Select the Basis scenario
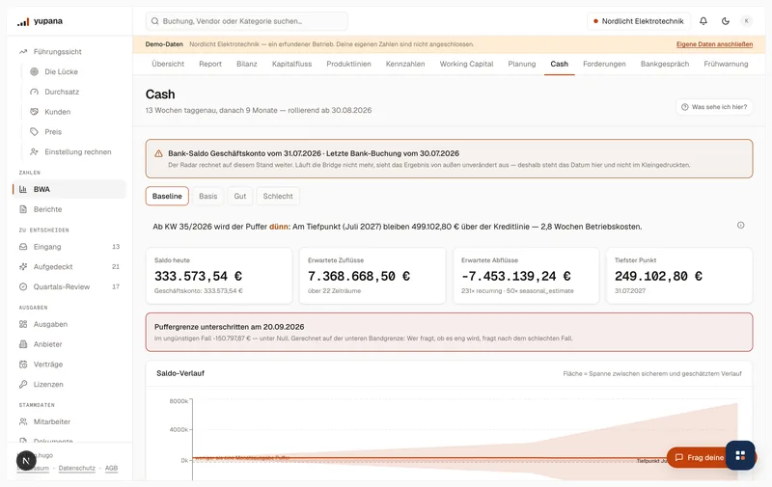This screenshot has height=487, width=772. (207, 197)
